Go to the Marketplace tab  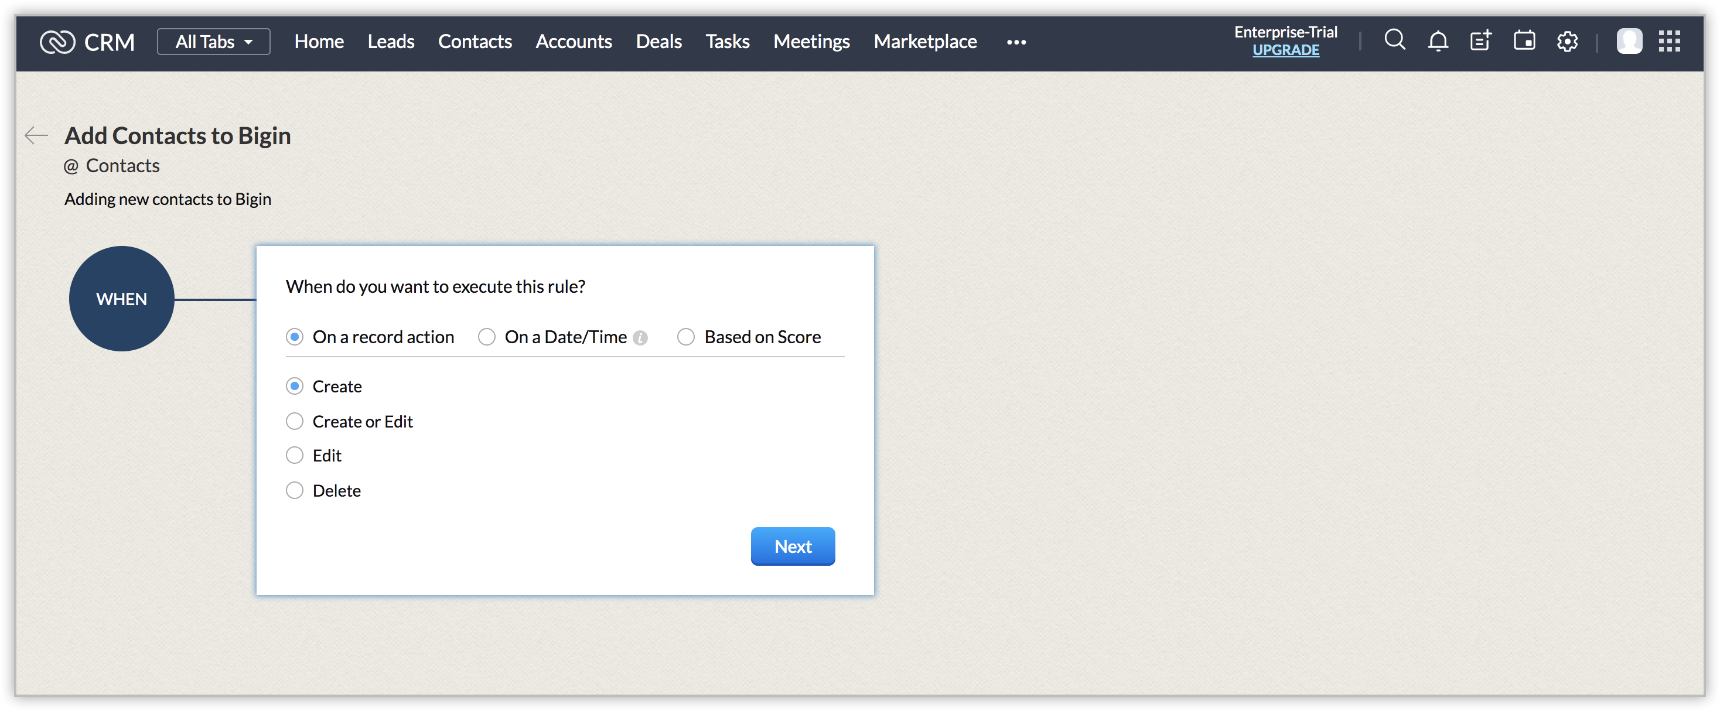point(925,42)
